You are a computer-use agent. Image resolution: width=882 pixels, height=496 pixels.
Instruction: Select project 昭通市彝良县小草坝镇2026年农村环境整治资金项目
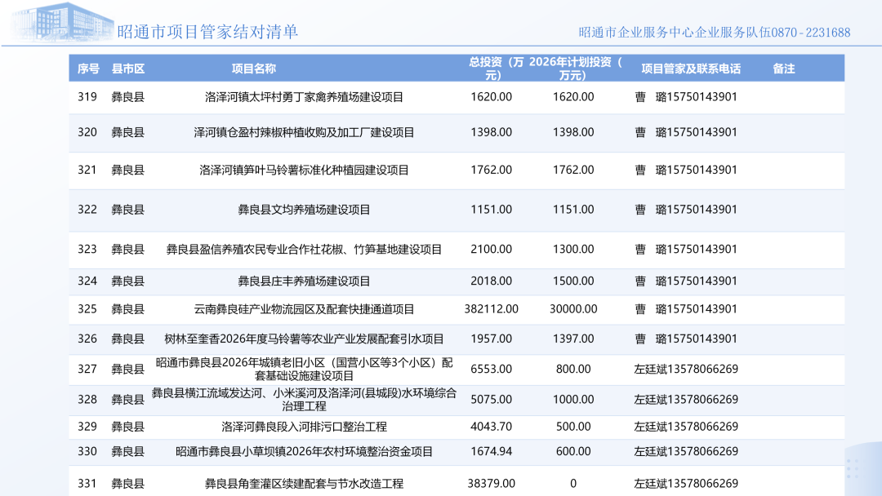pos(304,451)
